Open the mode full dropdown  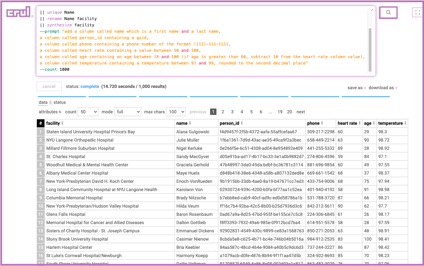click(128, 112)
